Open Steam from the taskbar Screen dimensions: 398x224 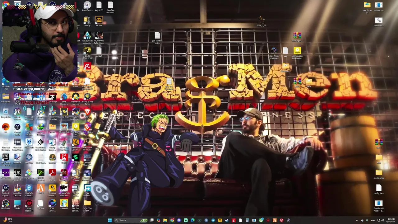tap(227, 220)
